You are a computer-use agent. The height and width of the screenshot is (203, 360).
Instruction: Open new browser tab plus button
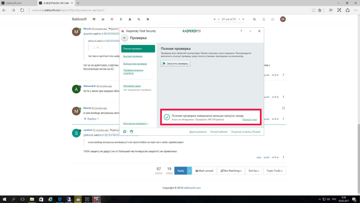(78, 3)
